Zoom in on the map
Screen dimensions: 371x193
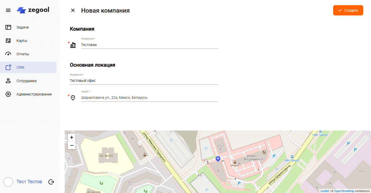pos(72,138)
